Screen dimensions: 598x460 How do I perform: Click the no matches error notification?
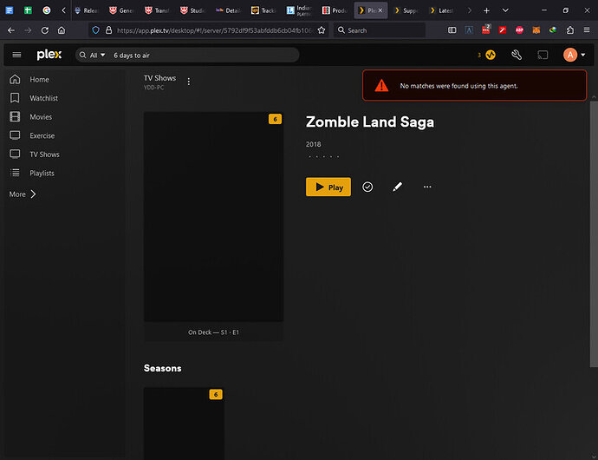pos(474,86)
